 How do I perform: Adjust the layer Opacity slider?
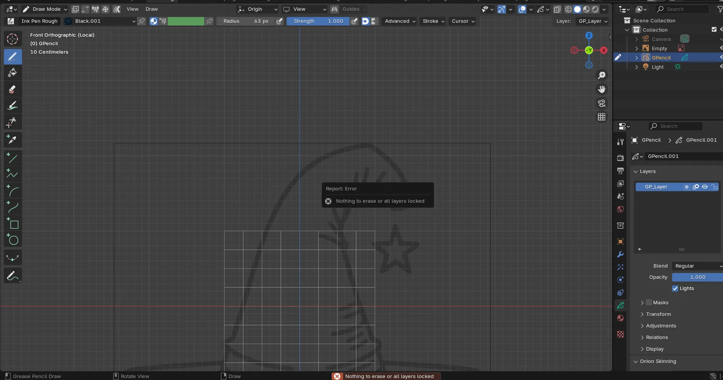pyautogui.click(x=697, y=277)
